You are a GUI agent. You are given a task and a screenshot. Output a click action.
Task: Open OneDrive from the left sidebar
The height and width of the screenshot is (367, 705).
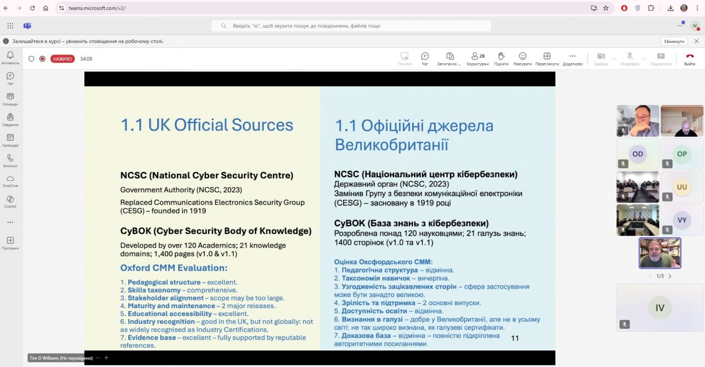click(10, 181)
